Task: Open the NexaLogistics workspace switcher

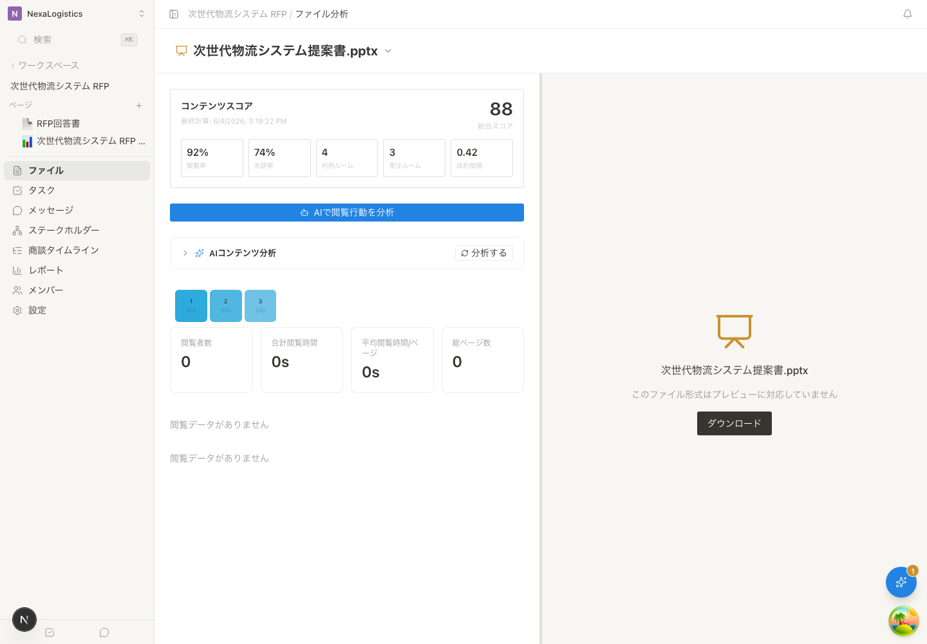Action: coord(77,14)
